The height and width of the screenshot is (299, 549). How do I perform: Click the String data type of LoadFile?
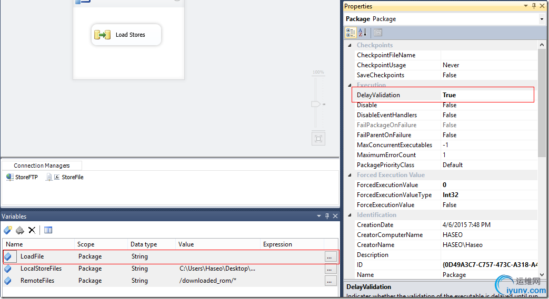pyautogui.click(x=139, y=256)
